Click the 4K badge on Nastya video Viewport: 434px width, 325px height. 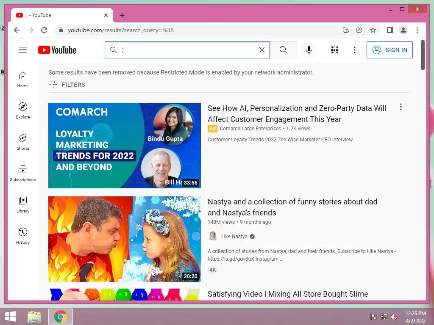click(213, 270)
